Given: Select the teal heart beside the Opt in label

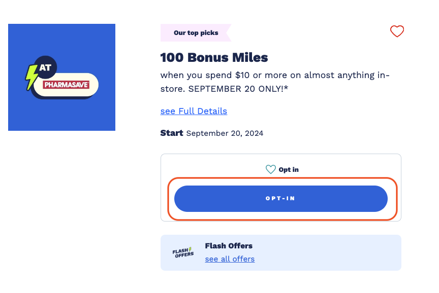Looking at the screenshot, I should point(270,169).
